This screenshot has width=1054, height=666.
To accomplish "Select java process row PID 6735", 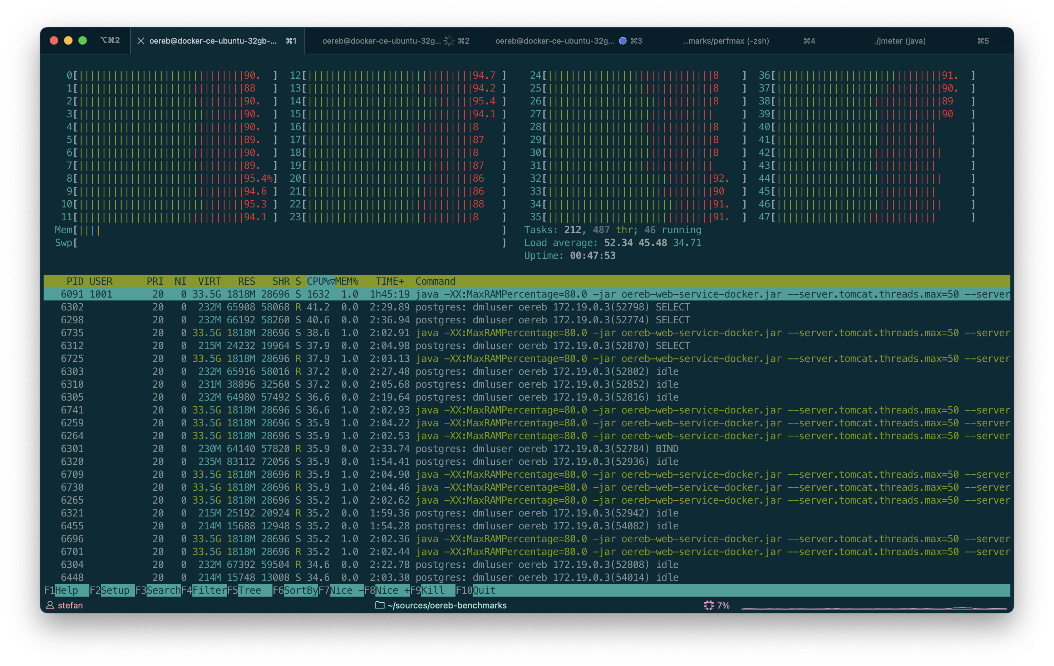I will pyautogui.click(x=527, y=333).
